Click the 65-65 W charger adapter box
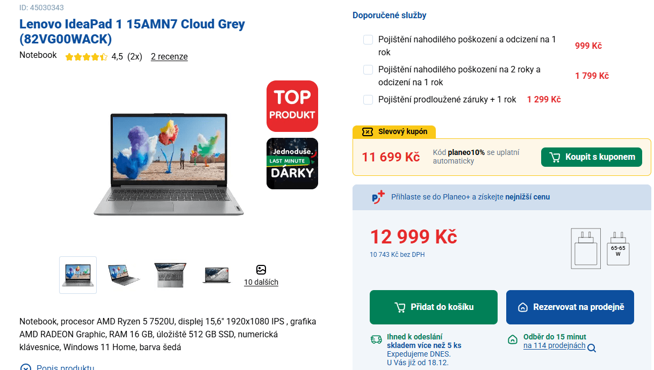The width and height of the screenshot is (654, 370). pos(617,248)
